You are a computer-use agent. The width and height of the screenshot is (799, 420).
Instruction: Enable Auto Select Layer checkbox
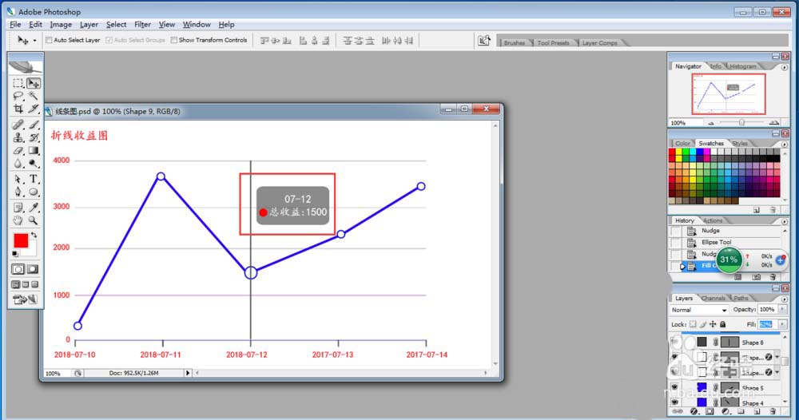[x=49, y=40]
